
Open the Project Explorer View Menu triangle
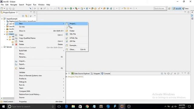tap(35, 16)
